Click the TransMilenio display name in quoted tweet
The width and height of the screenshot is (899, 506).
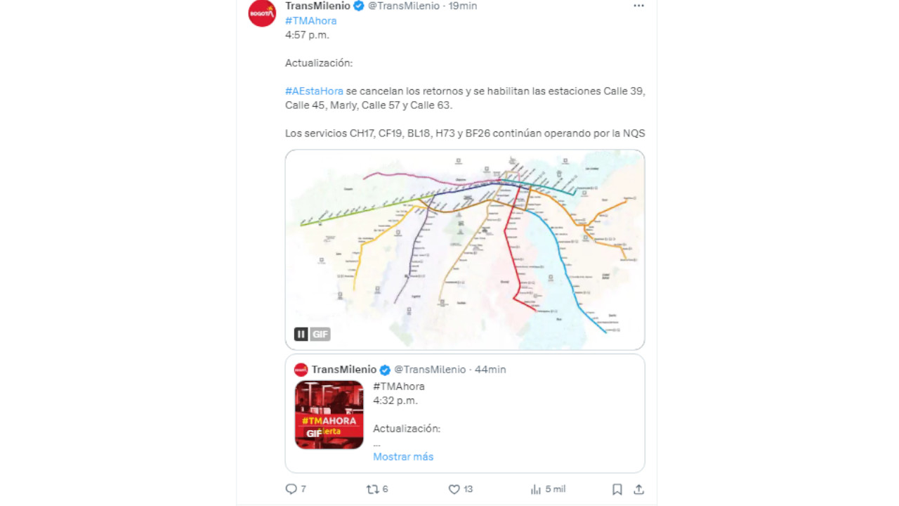coord(343,370)
